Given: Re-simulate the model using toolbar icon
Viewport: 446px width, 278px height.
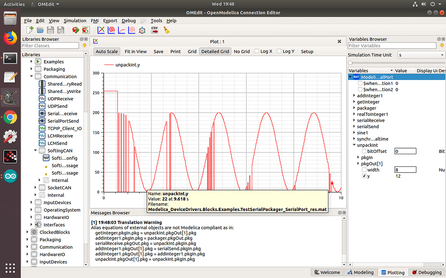Looking at the screenshot, I should 75,30.
